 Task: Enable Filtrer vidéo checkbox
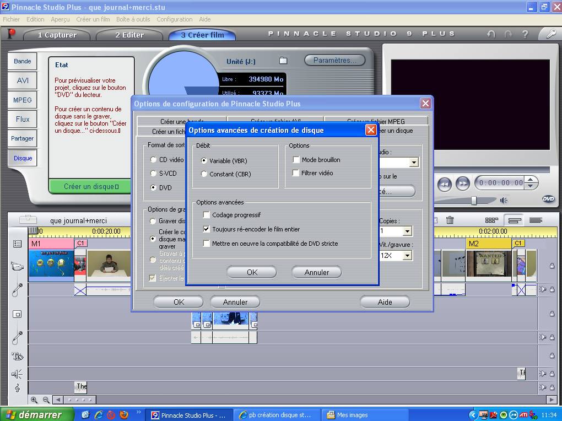(296, 173)
